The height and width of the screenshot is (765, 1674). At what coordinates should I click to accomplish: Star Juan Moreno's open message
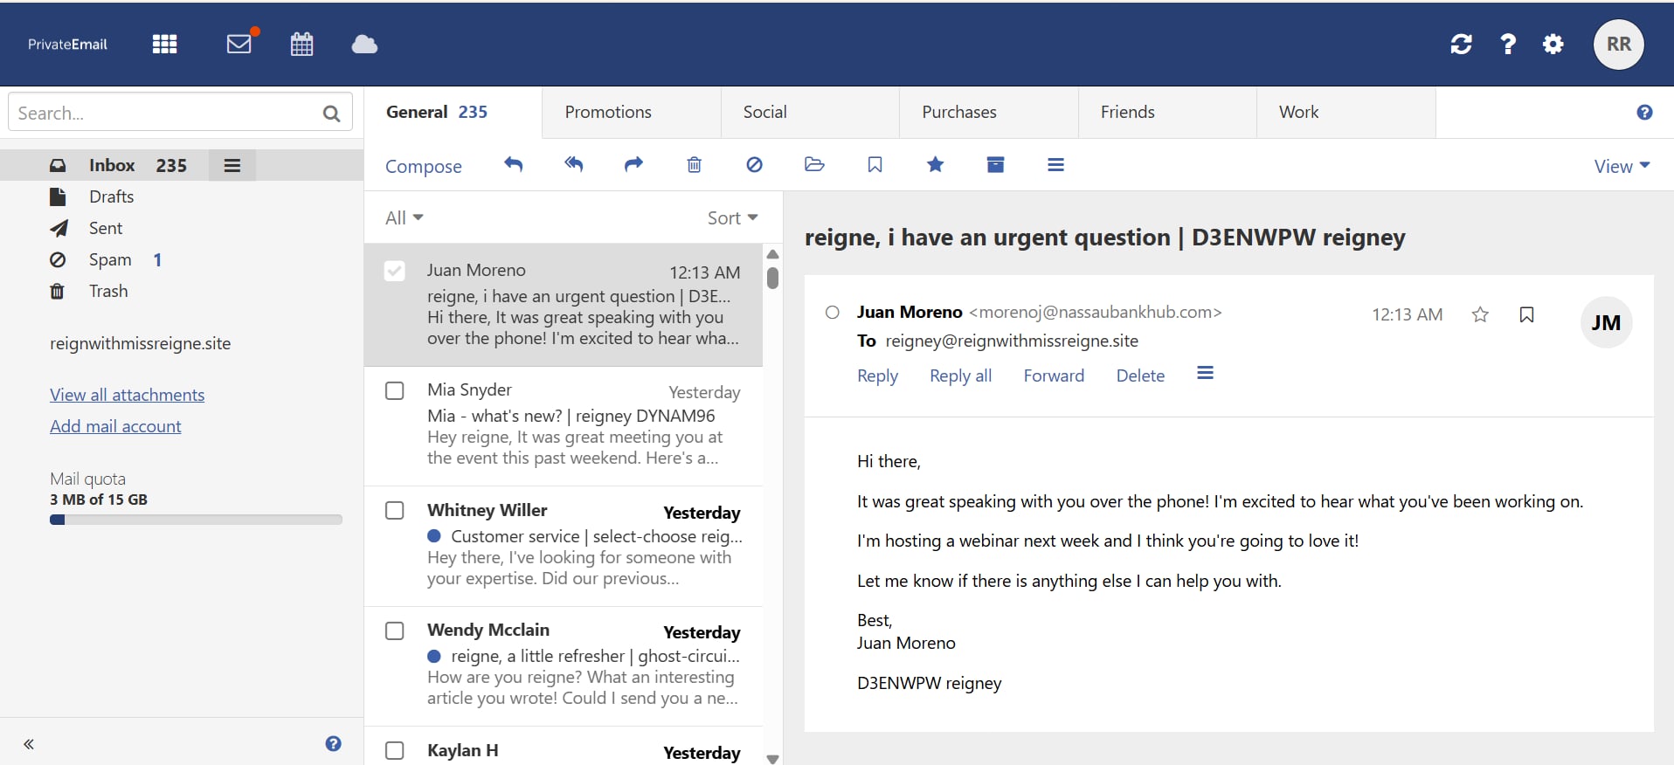[1480, 314]
